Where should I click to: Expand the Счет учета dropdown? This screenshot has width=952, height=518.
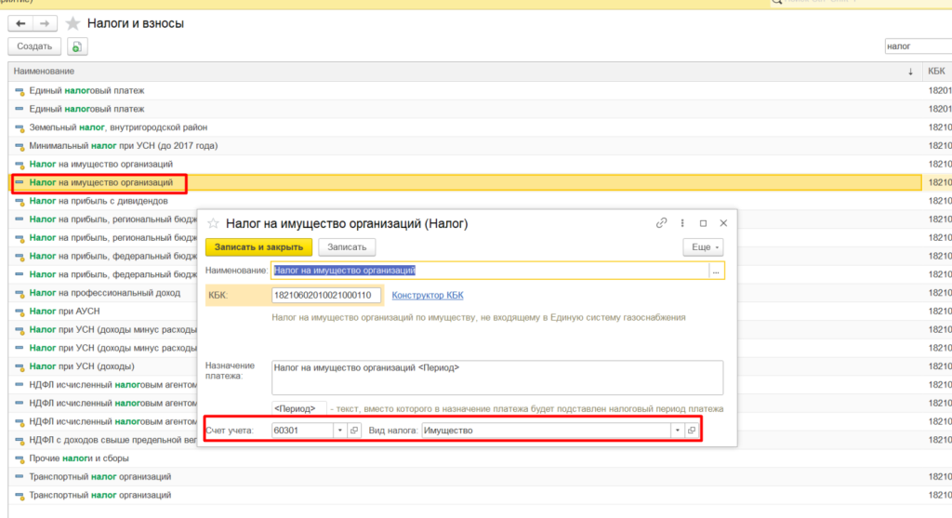click(339, 431)
